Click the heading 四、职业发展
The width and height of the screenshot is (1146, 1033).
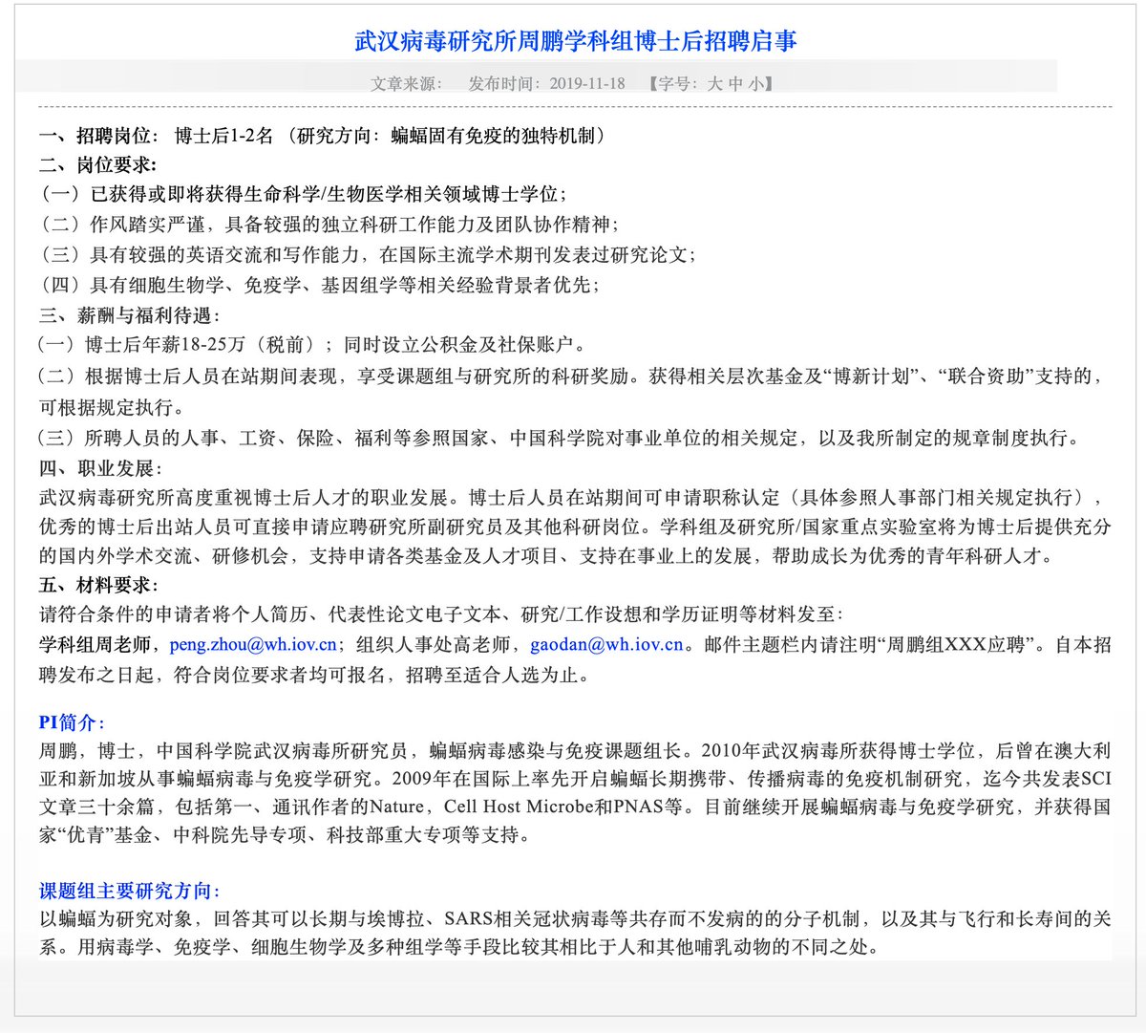tap(99, 468)
